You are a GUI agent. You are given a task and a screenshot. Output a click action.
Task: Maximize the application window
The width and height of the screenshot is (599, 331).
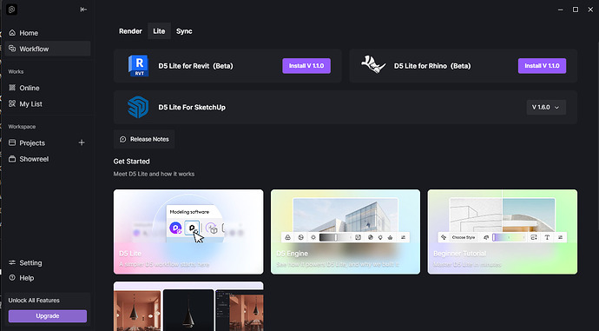[576, 10]
